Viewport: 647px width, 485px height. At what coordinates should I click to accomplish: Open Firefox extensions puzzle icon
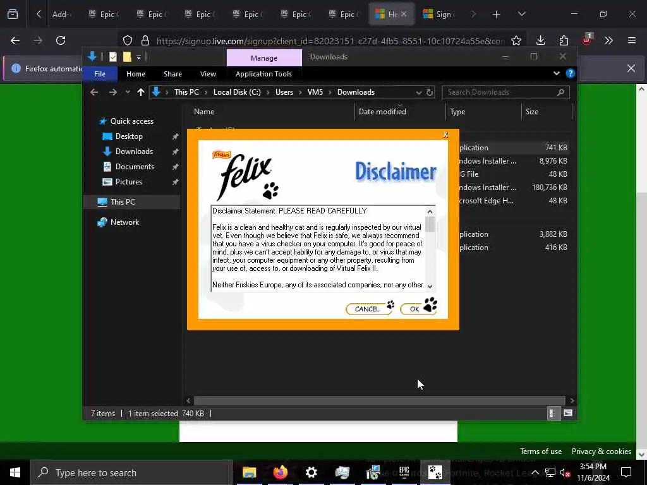pos(564,40)
